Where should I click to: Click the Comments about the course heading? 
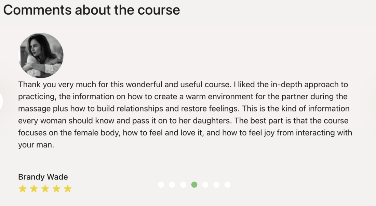91,10
